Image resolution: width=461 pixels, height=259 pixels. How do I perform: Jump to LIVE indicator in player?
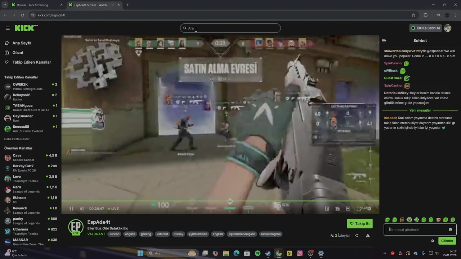[x=113, y=209]
